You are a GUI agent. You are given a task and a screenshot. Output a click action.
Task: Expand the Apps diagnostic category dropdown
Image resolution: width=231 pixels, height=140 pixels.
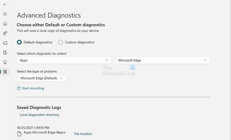pos(64,60)
